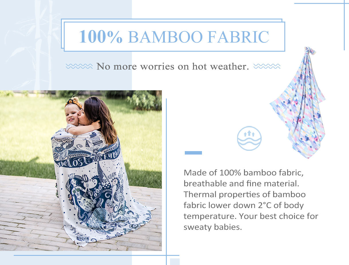The image size is (349, 265).
Task: Click the right wavy line decoration
Action: 267,66
